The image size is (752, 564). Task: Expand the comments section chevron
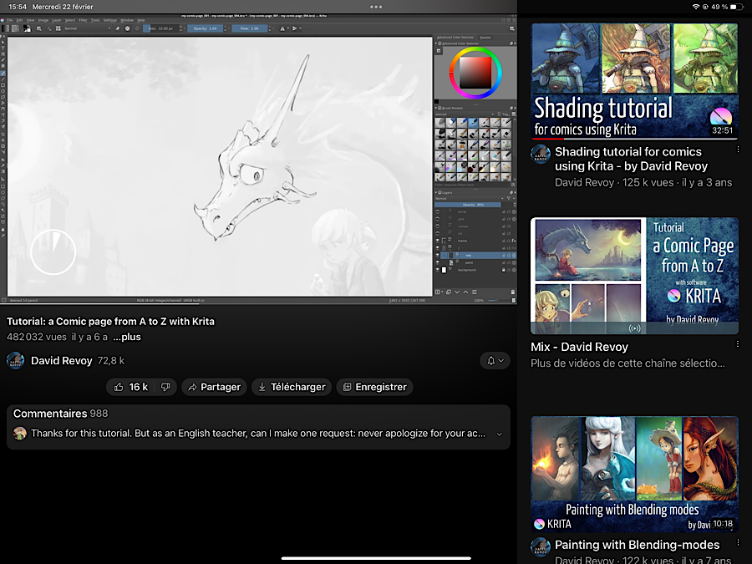(500, 434)
